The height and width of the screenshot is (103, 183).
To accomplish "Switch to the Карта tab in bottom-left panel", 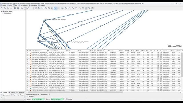I will coord(14,95).
